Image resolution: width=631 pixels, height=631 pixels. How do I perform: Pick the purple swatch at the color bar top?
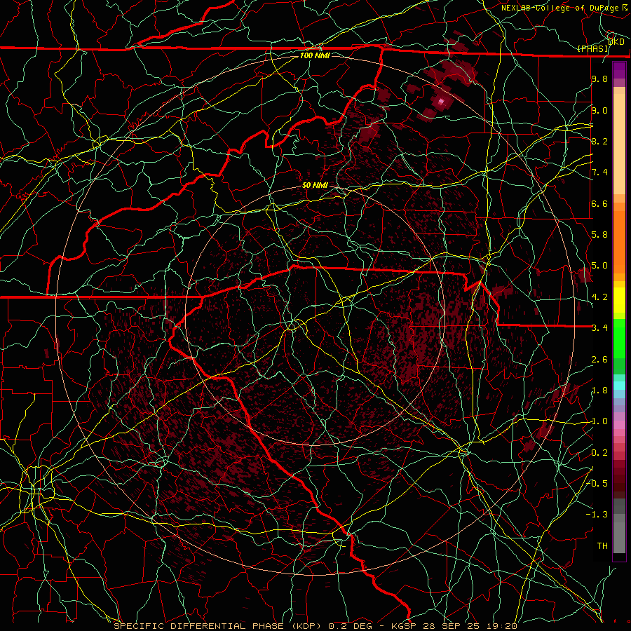pos(619,70)
